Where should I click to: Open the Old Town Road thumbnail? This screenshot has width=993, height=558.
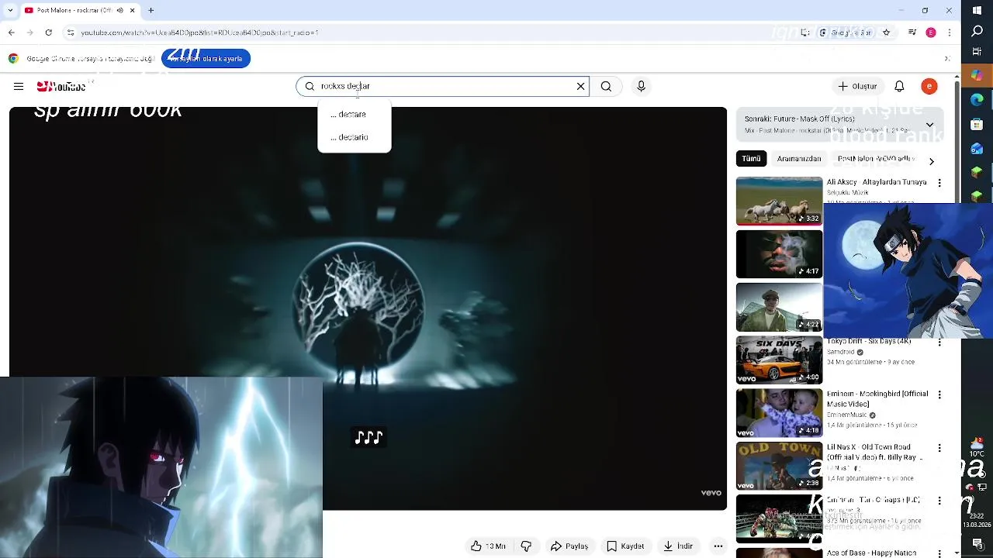pyautogui.click(x=779, y=467)
